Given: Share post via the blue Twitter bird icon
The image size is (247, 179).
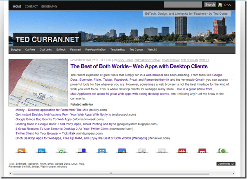Looking at the screenshot, I should (x=42, y=151).
